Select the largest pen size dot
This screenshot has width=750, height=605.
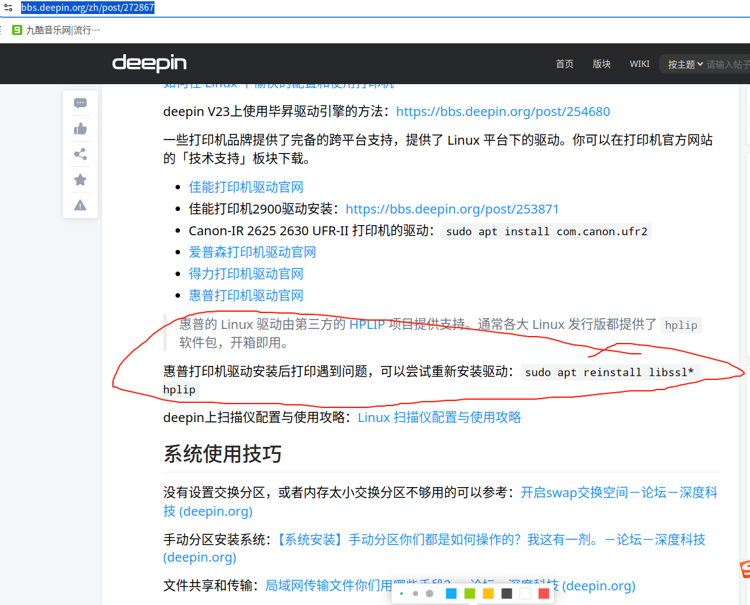click(x=430, y=594)
